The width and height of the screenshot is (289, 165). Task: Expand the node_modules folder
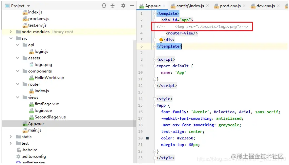11,32
